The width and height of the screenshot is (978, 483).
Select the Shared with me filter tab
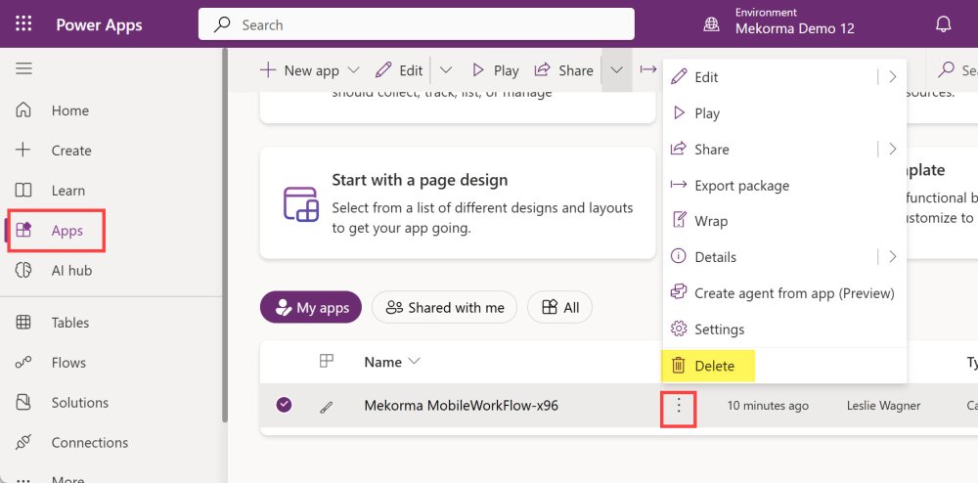point(444,307)
